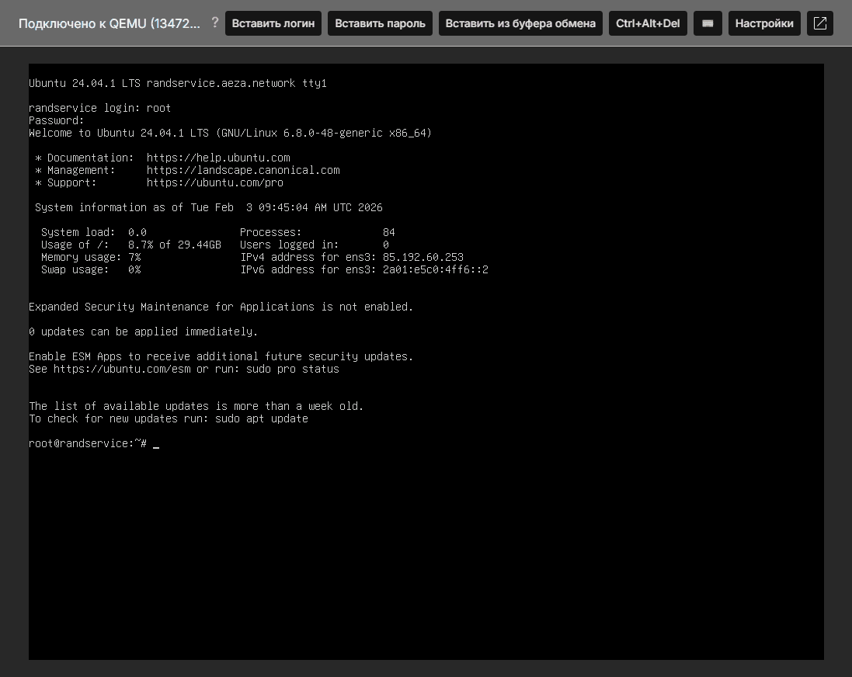Screen dimensions: 852x677
Task: Open Настройки settings
Action: (764, 23)
